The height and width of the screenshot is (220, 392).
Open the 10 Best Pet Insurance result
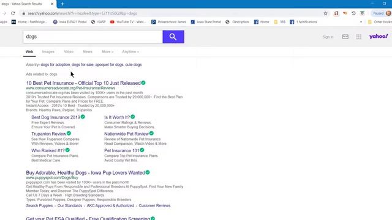pos(83,83)
